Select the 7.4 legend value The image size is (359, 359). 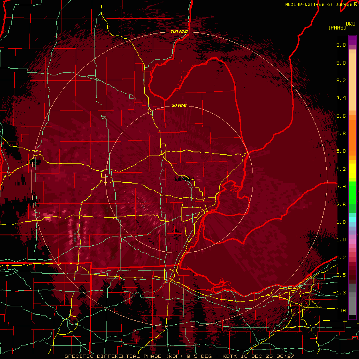341,98
